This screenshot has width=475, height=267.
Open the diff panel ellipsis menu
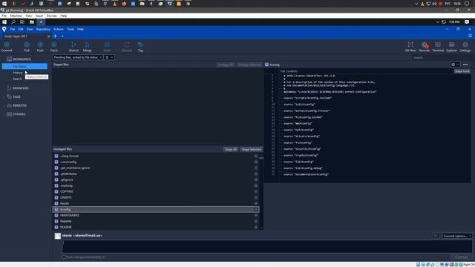point(465,65)
